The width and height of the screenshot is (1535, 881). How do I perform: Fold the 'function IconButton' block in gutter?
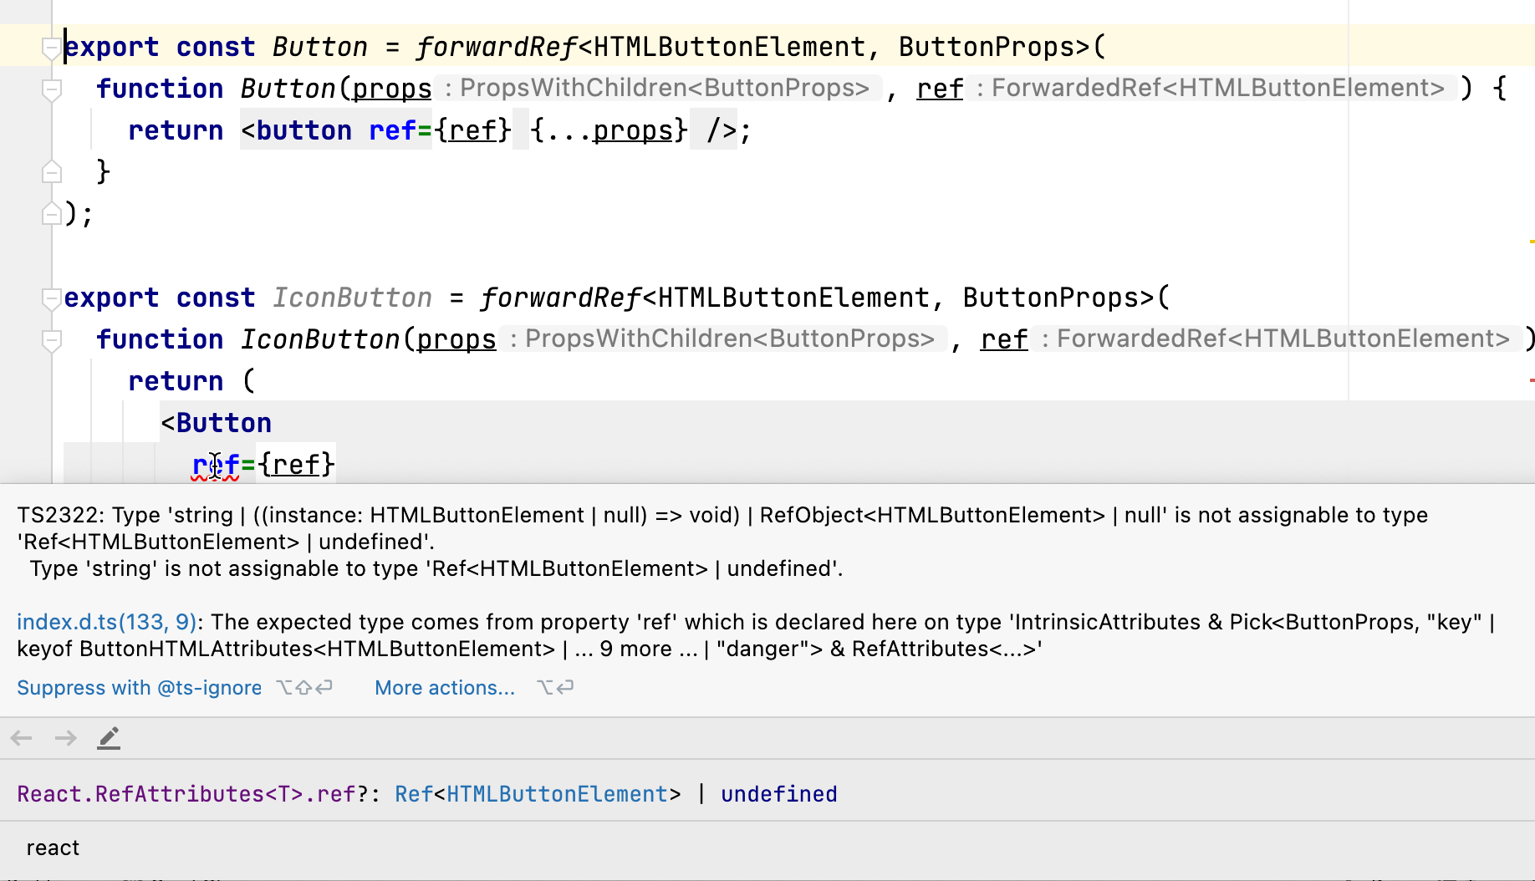click(51, 339)
